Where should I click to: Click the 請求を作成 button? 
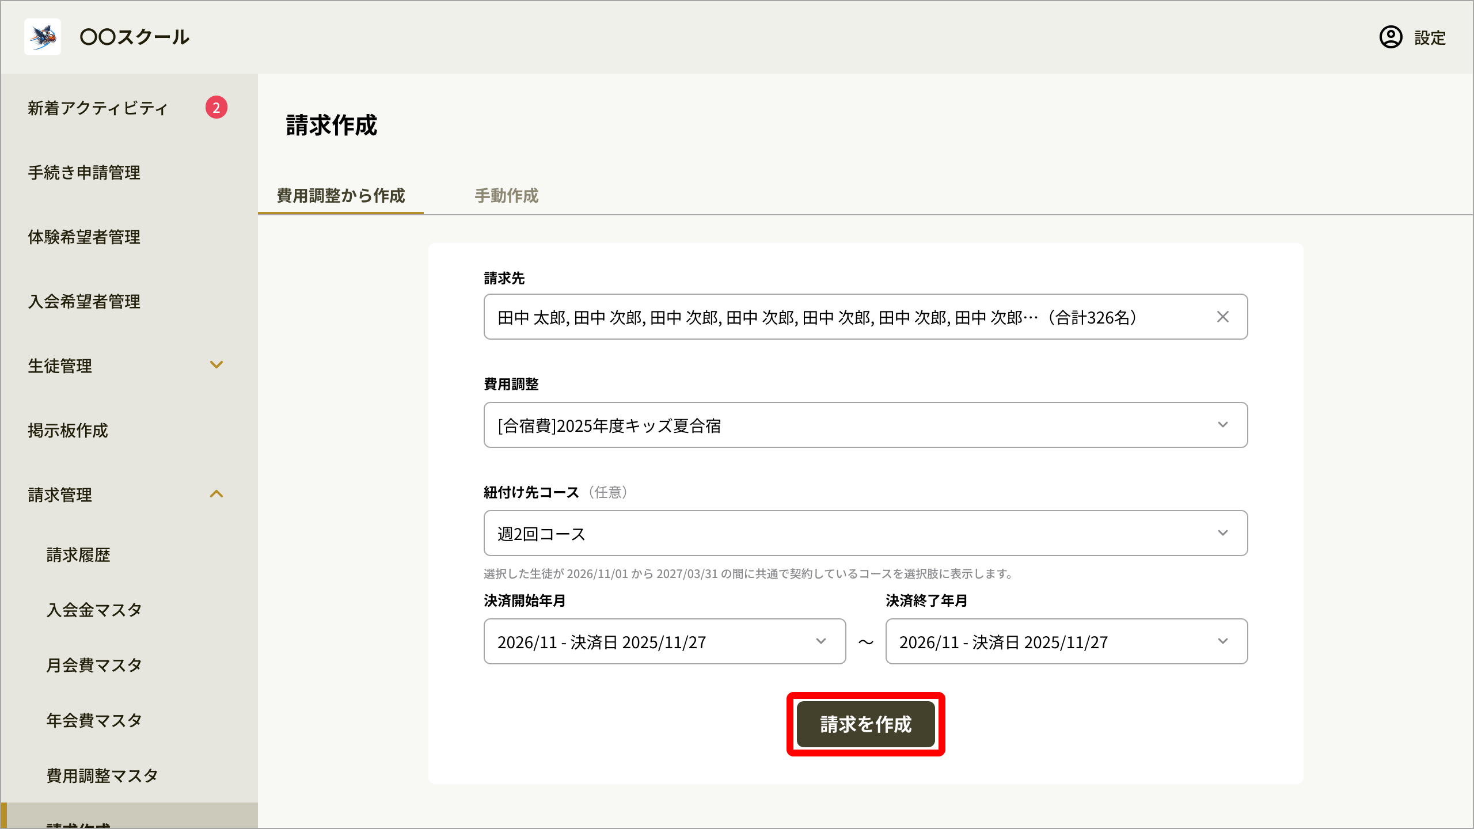(865, 724)
